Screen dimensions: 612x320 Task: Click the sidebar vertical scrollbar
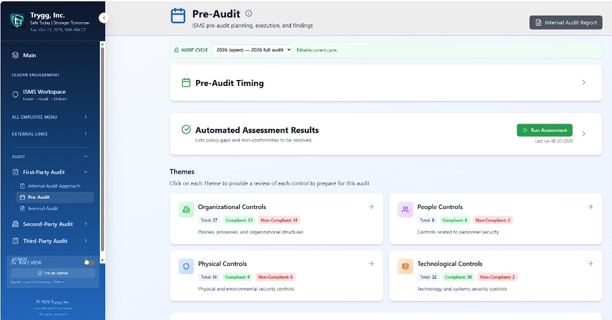pos(102,150)
